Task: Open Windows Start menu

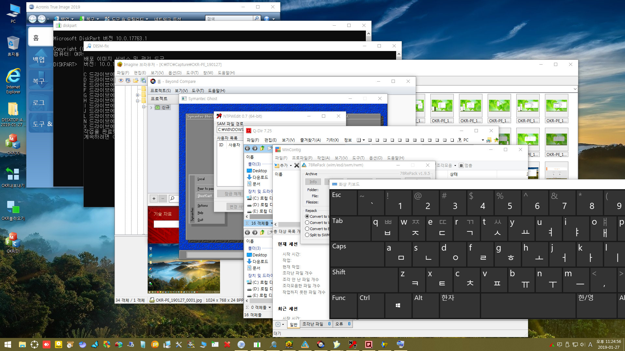Action: click(8, 344)
